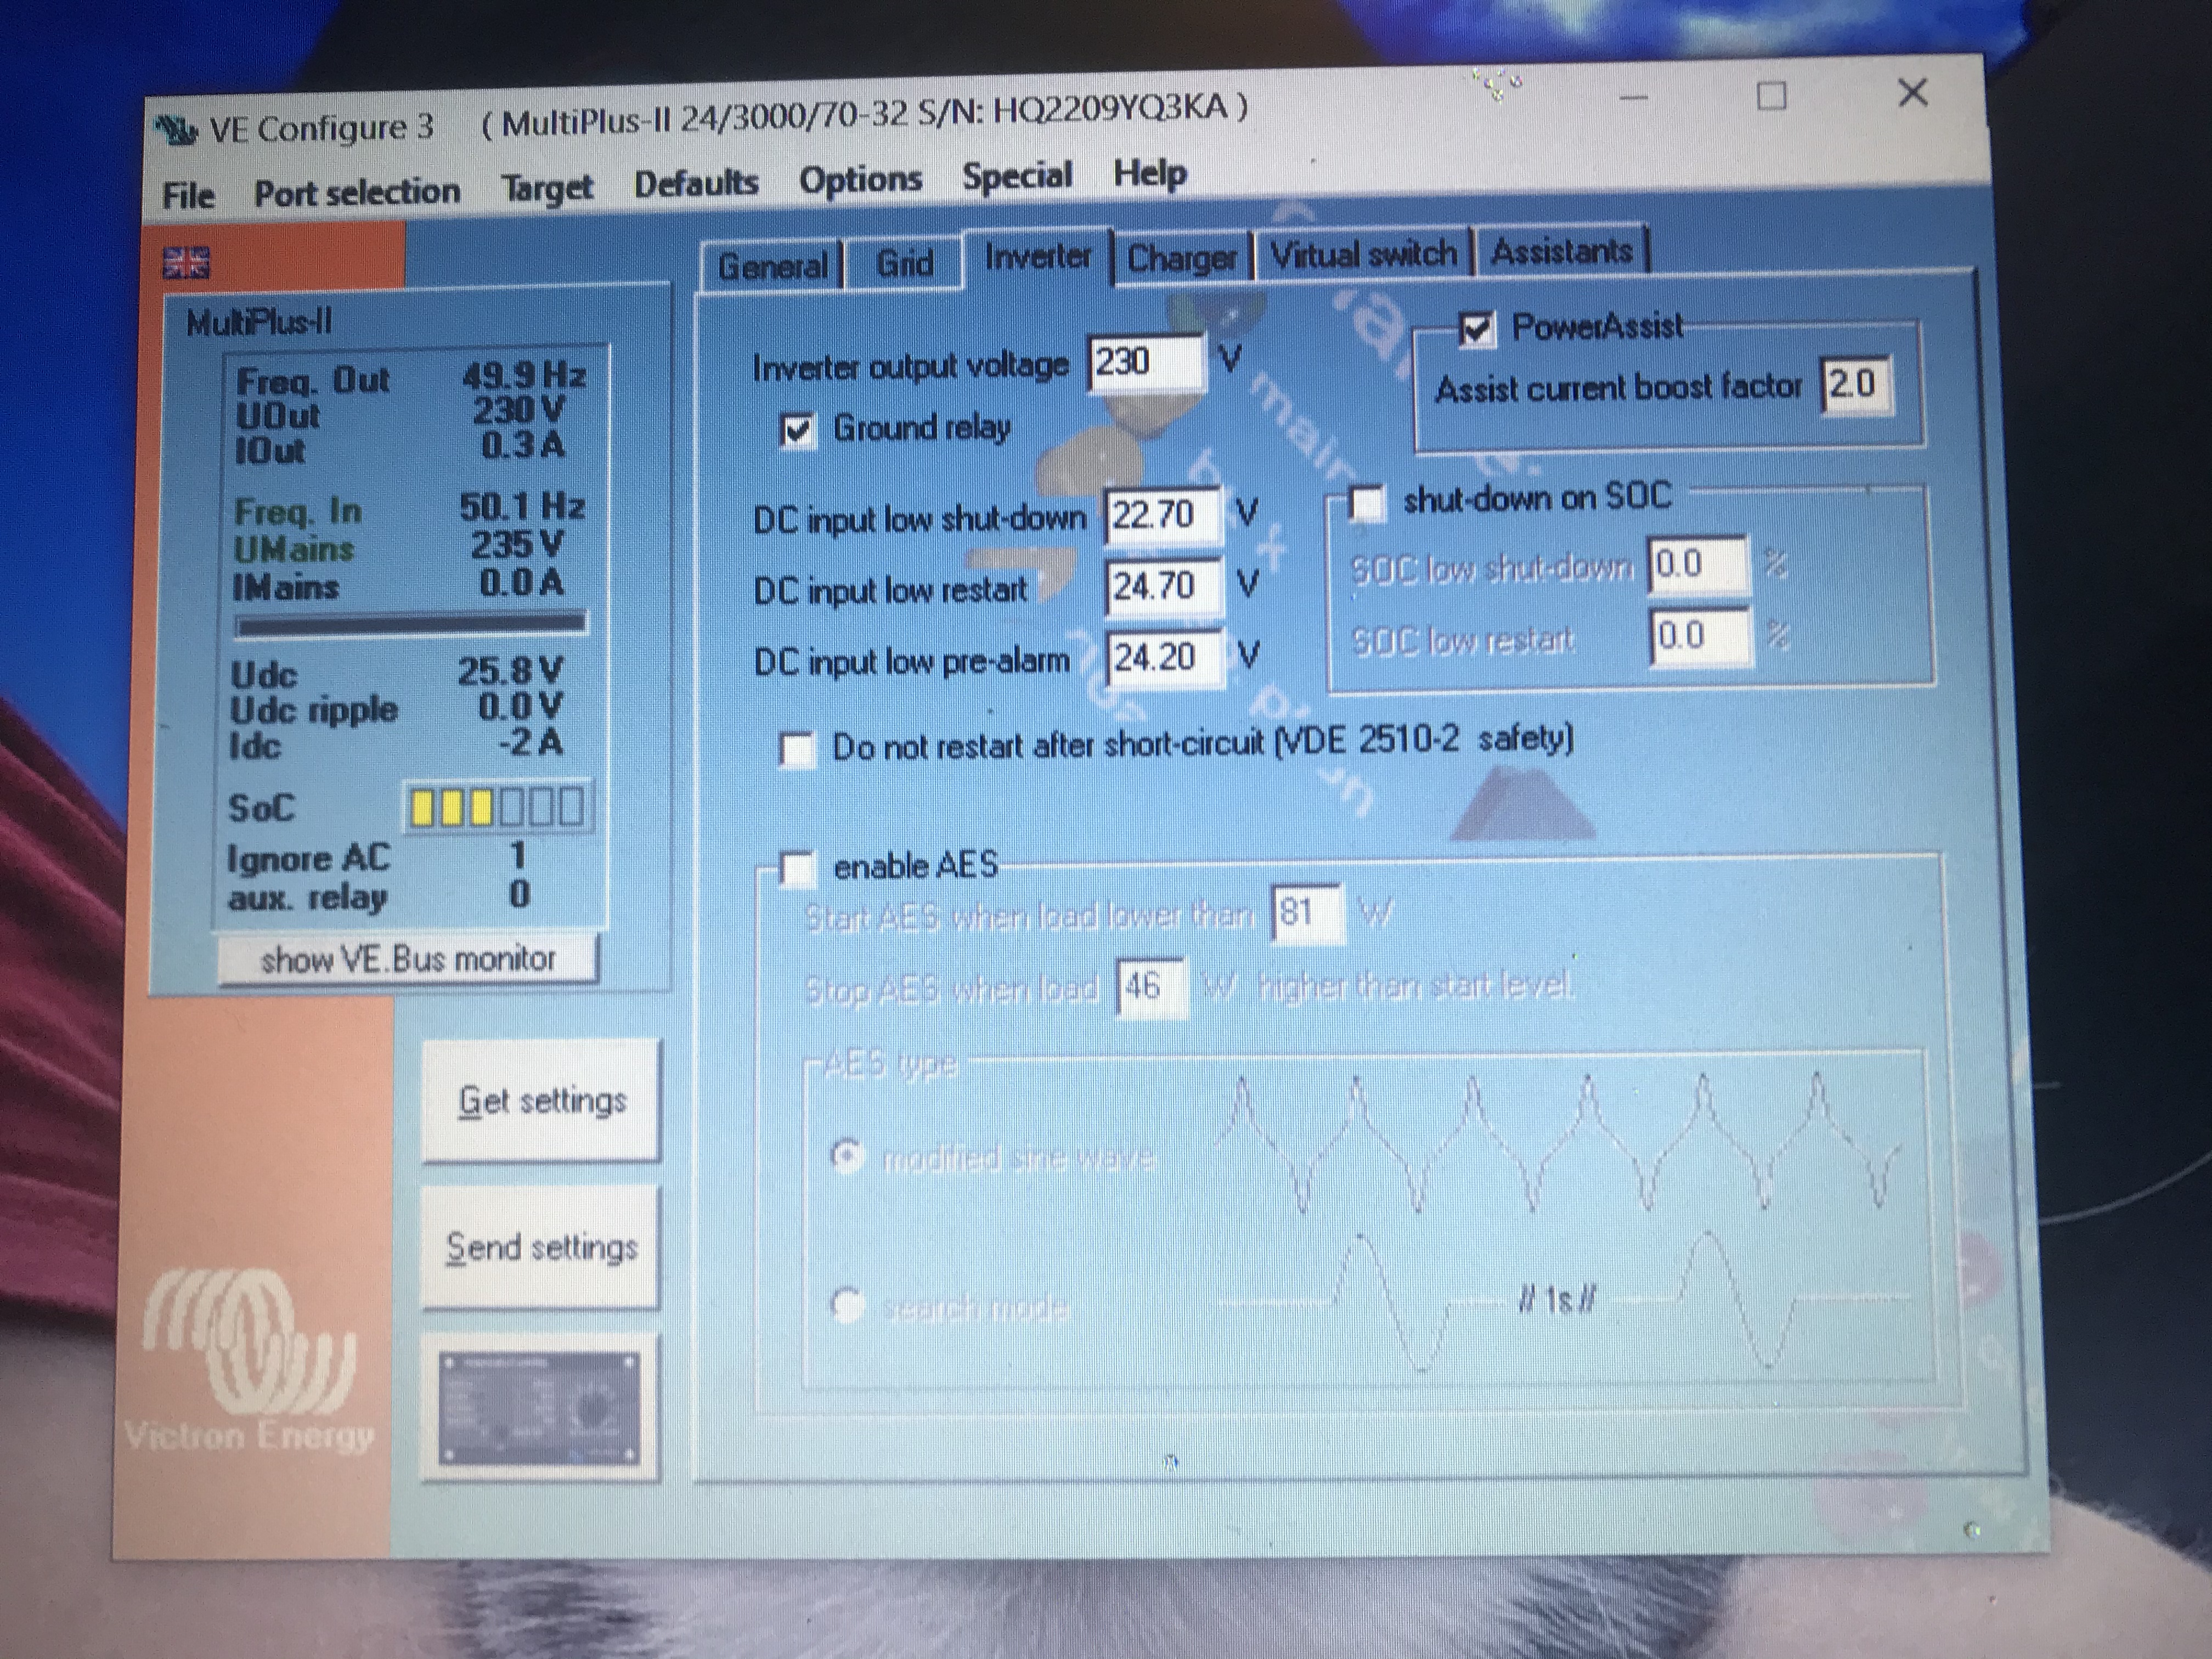The width and height of the screenshot is (2212, 1659).
Task: Switch to the Charger tab
Action: pos(1181,259)
